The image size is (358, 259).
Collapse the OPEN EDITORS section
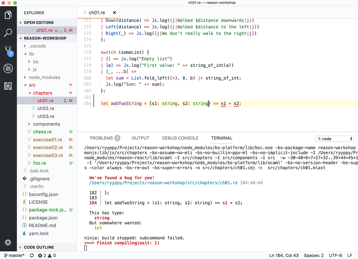coord(39,22)
